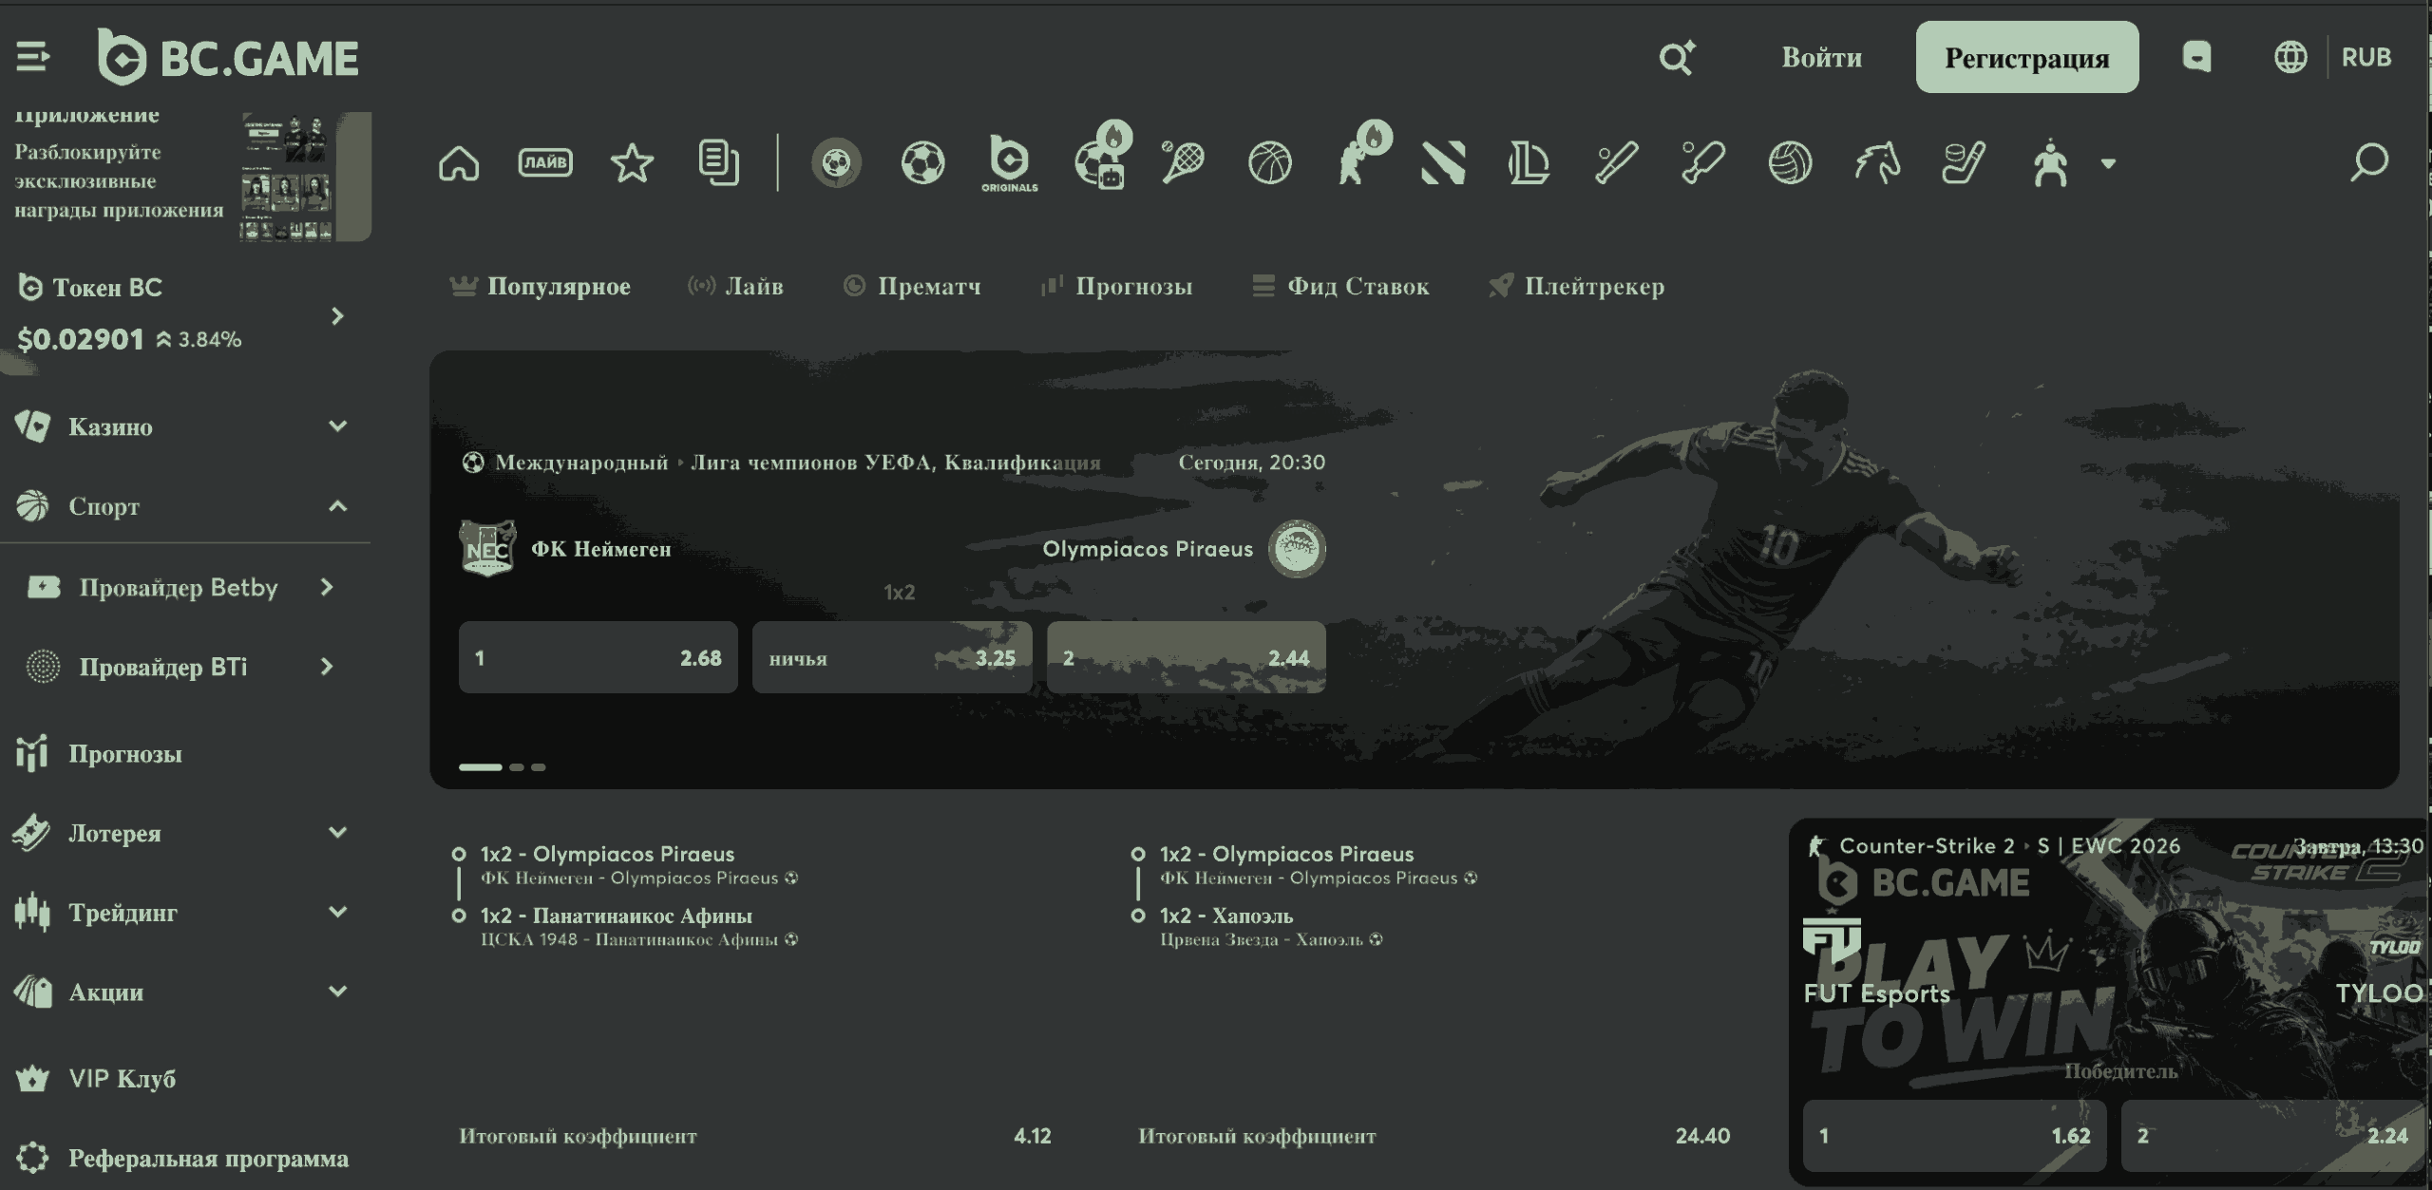Open the globe language selector
Screen dimensions: 2432x1190
[2290, 57]
